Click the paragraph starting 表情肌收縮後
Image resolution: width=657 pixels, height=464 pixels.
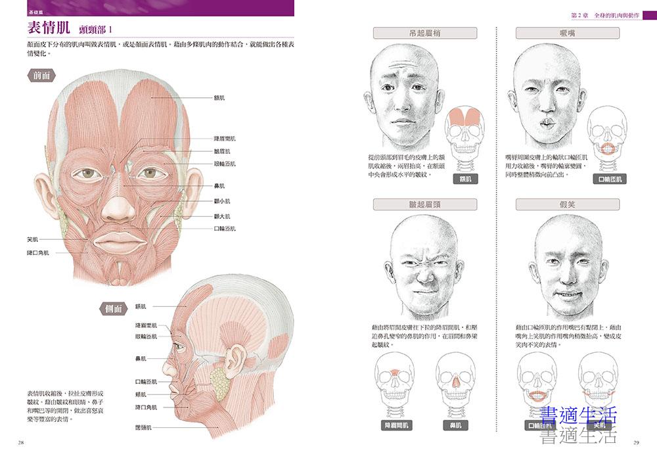click(x=65, y=406)
